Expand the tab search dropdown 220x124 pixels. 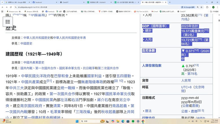[x=2, y=2]
